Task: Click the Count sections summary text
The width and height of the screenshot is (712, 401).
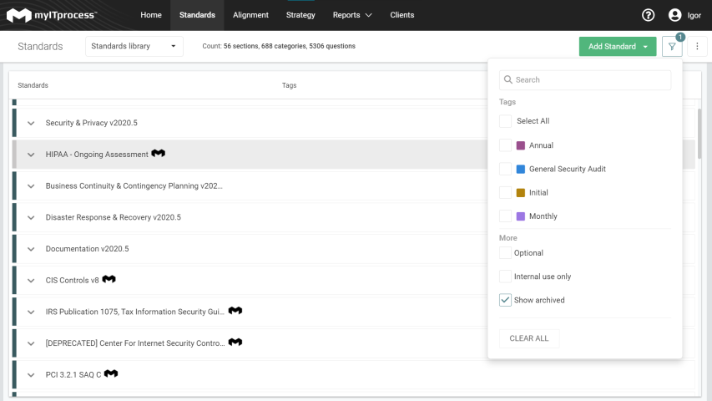Action: point(279,46)
